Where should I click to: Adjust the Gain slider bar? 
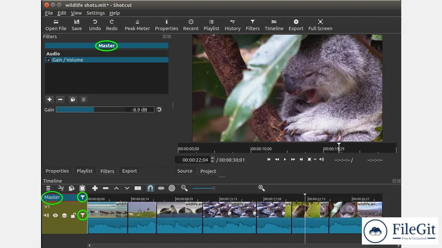click(105, 110)
